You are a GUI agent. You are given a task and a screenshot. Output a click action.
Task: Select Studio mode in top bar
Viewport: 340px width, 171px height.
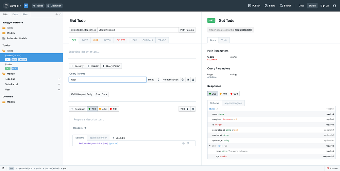pyautogui.click(x=312, y=6)
